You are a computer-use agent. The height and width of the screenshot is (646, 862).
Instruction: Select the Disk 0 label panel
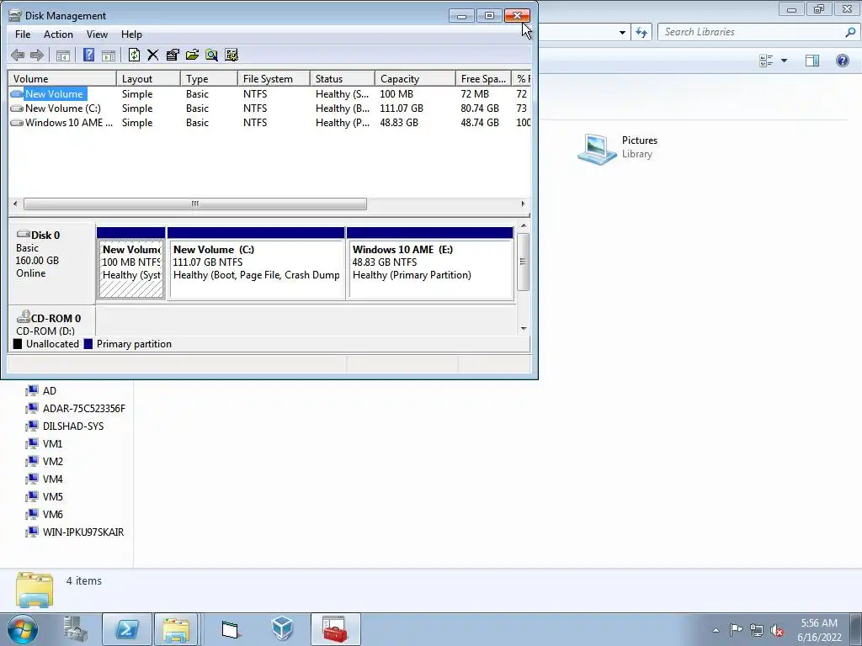(x=51, y=262)
